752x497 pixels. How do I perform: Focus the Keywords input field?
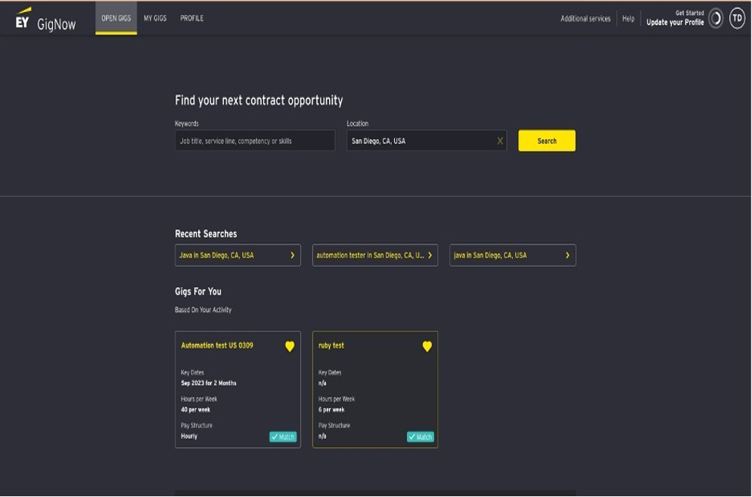click(254, 141)
